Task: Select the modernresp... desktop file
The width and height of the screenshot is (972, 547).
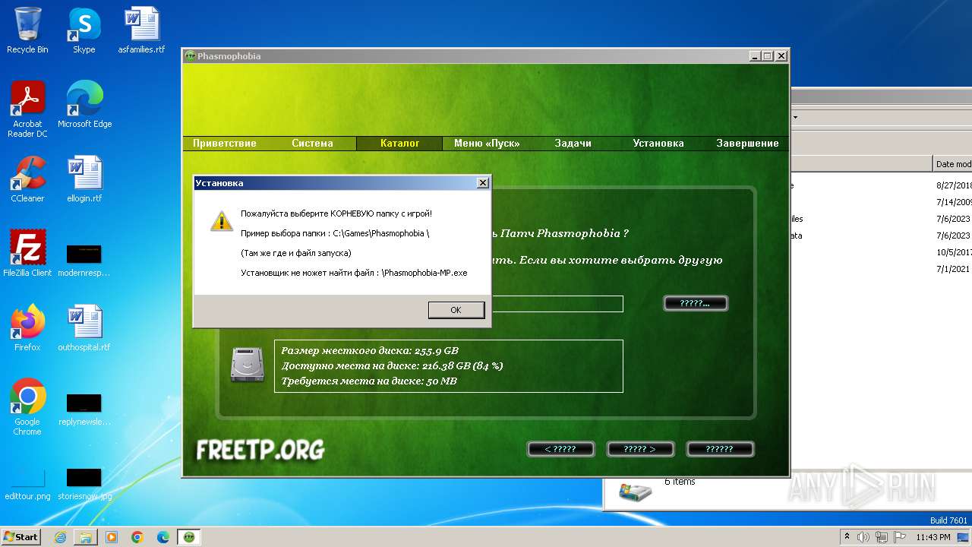Action: [x=84, y=261]
